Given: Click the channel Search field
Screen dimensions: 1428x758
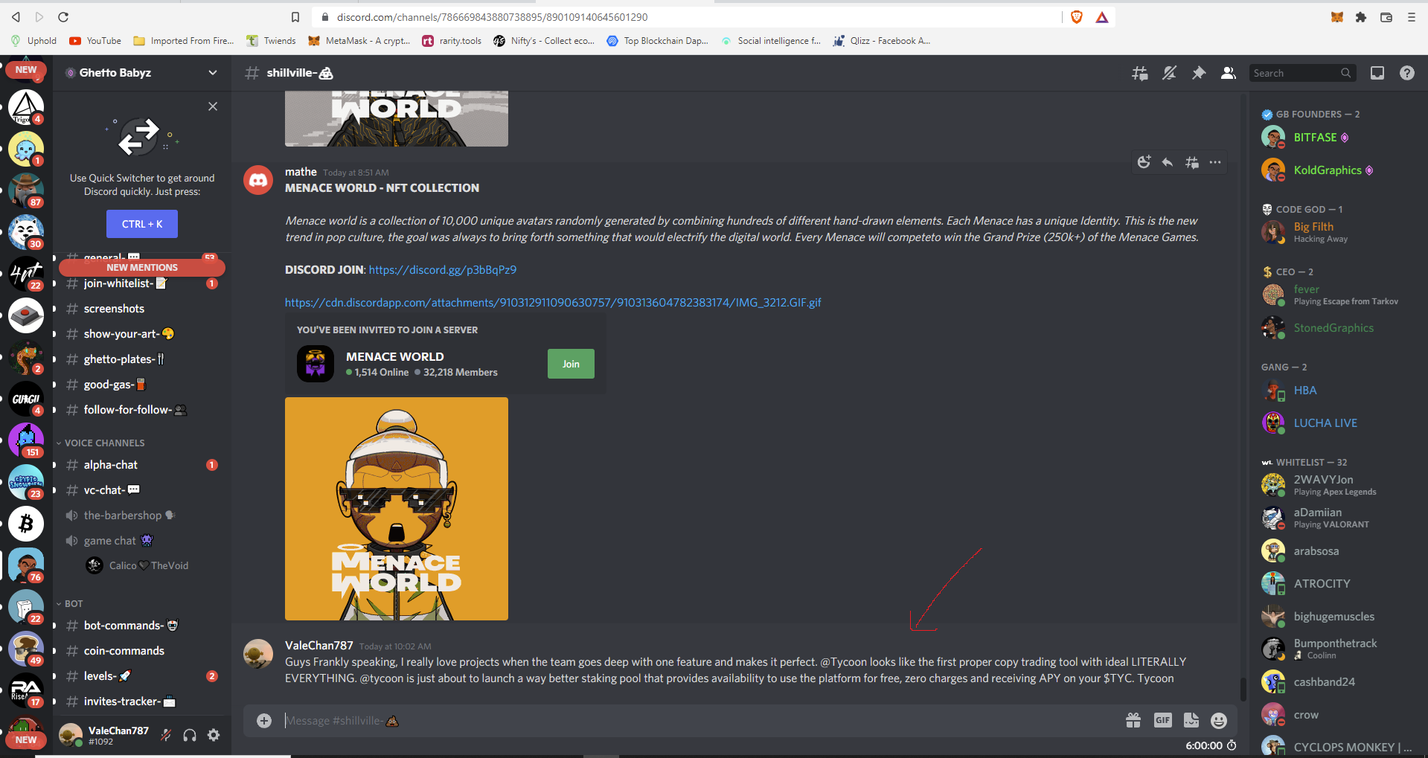Looking at the screenshot, I should 1302,73.
